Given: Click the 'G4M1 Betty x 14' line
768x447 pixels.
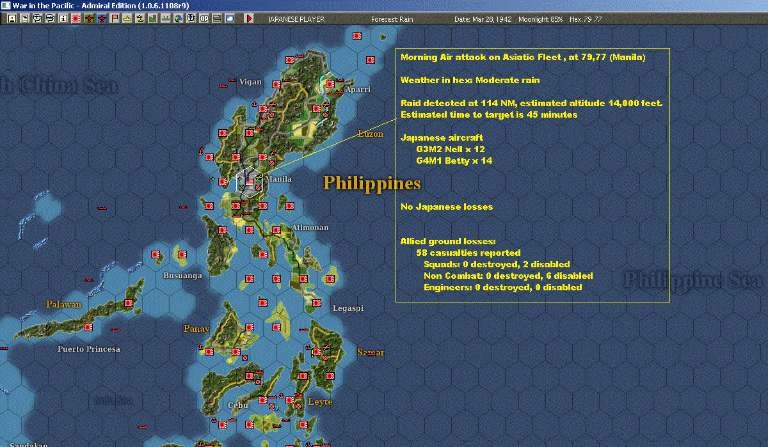Looking at the screenshot, I should tap(454, 161).
